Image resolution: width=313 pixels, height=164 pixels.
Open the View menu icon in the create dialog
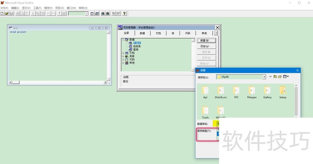[x=286, y=77]
